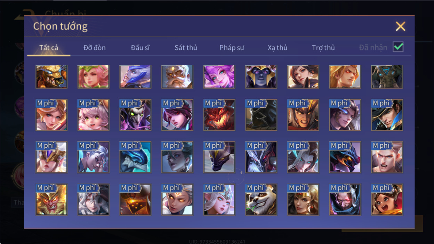
Task: Pick the white-bearded old man hero
Action: click(x=177, y=76)
